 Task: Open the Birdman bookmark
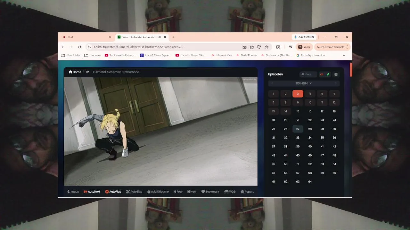(276, 55)
